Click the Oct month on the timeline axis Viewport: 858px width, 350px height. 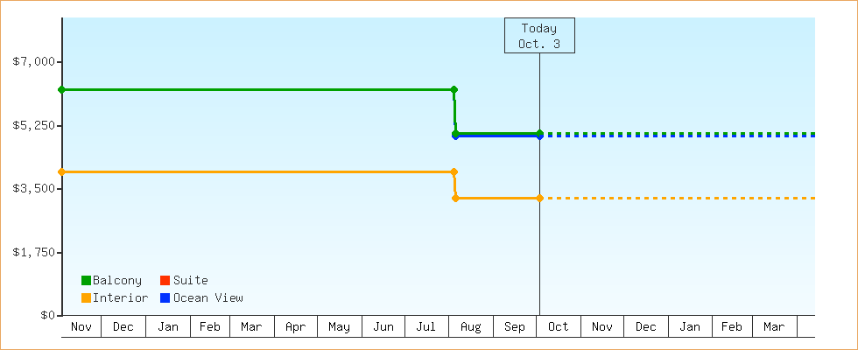(558, 326)
